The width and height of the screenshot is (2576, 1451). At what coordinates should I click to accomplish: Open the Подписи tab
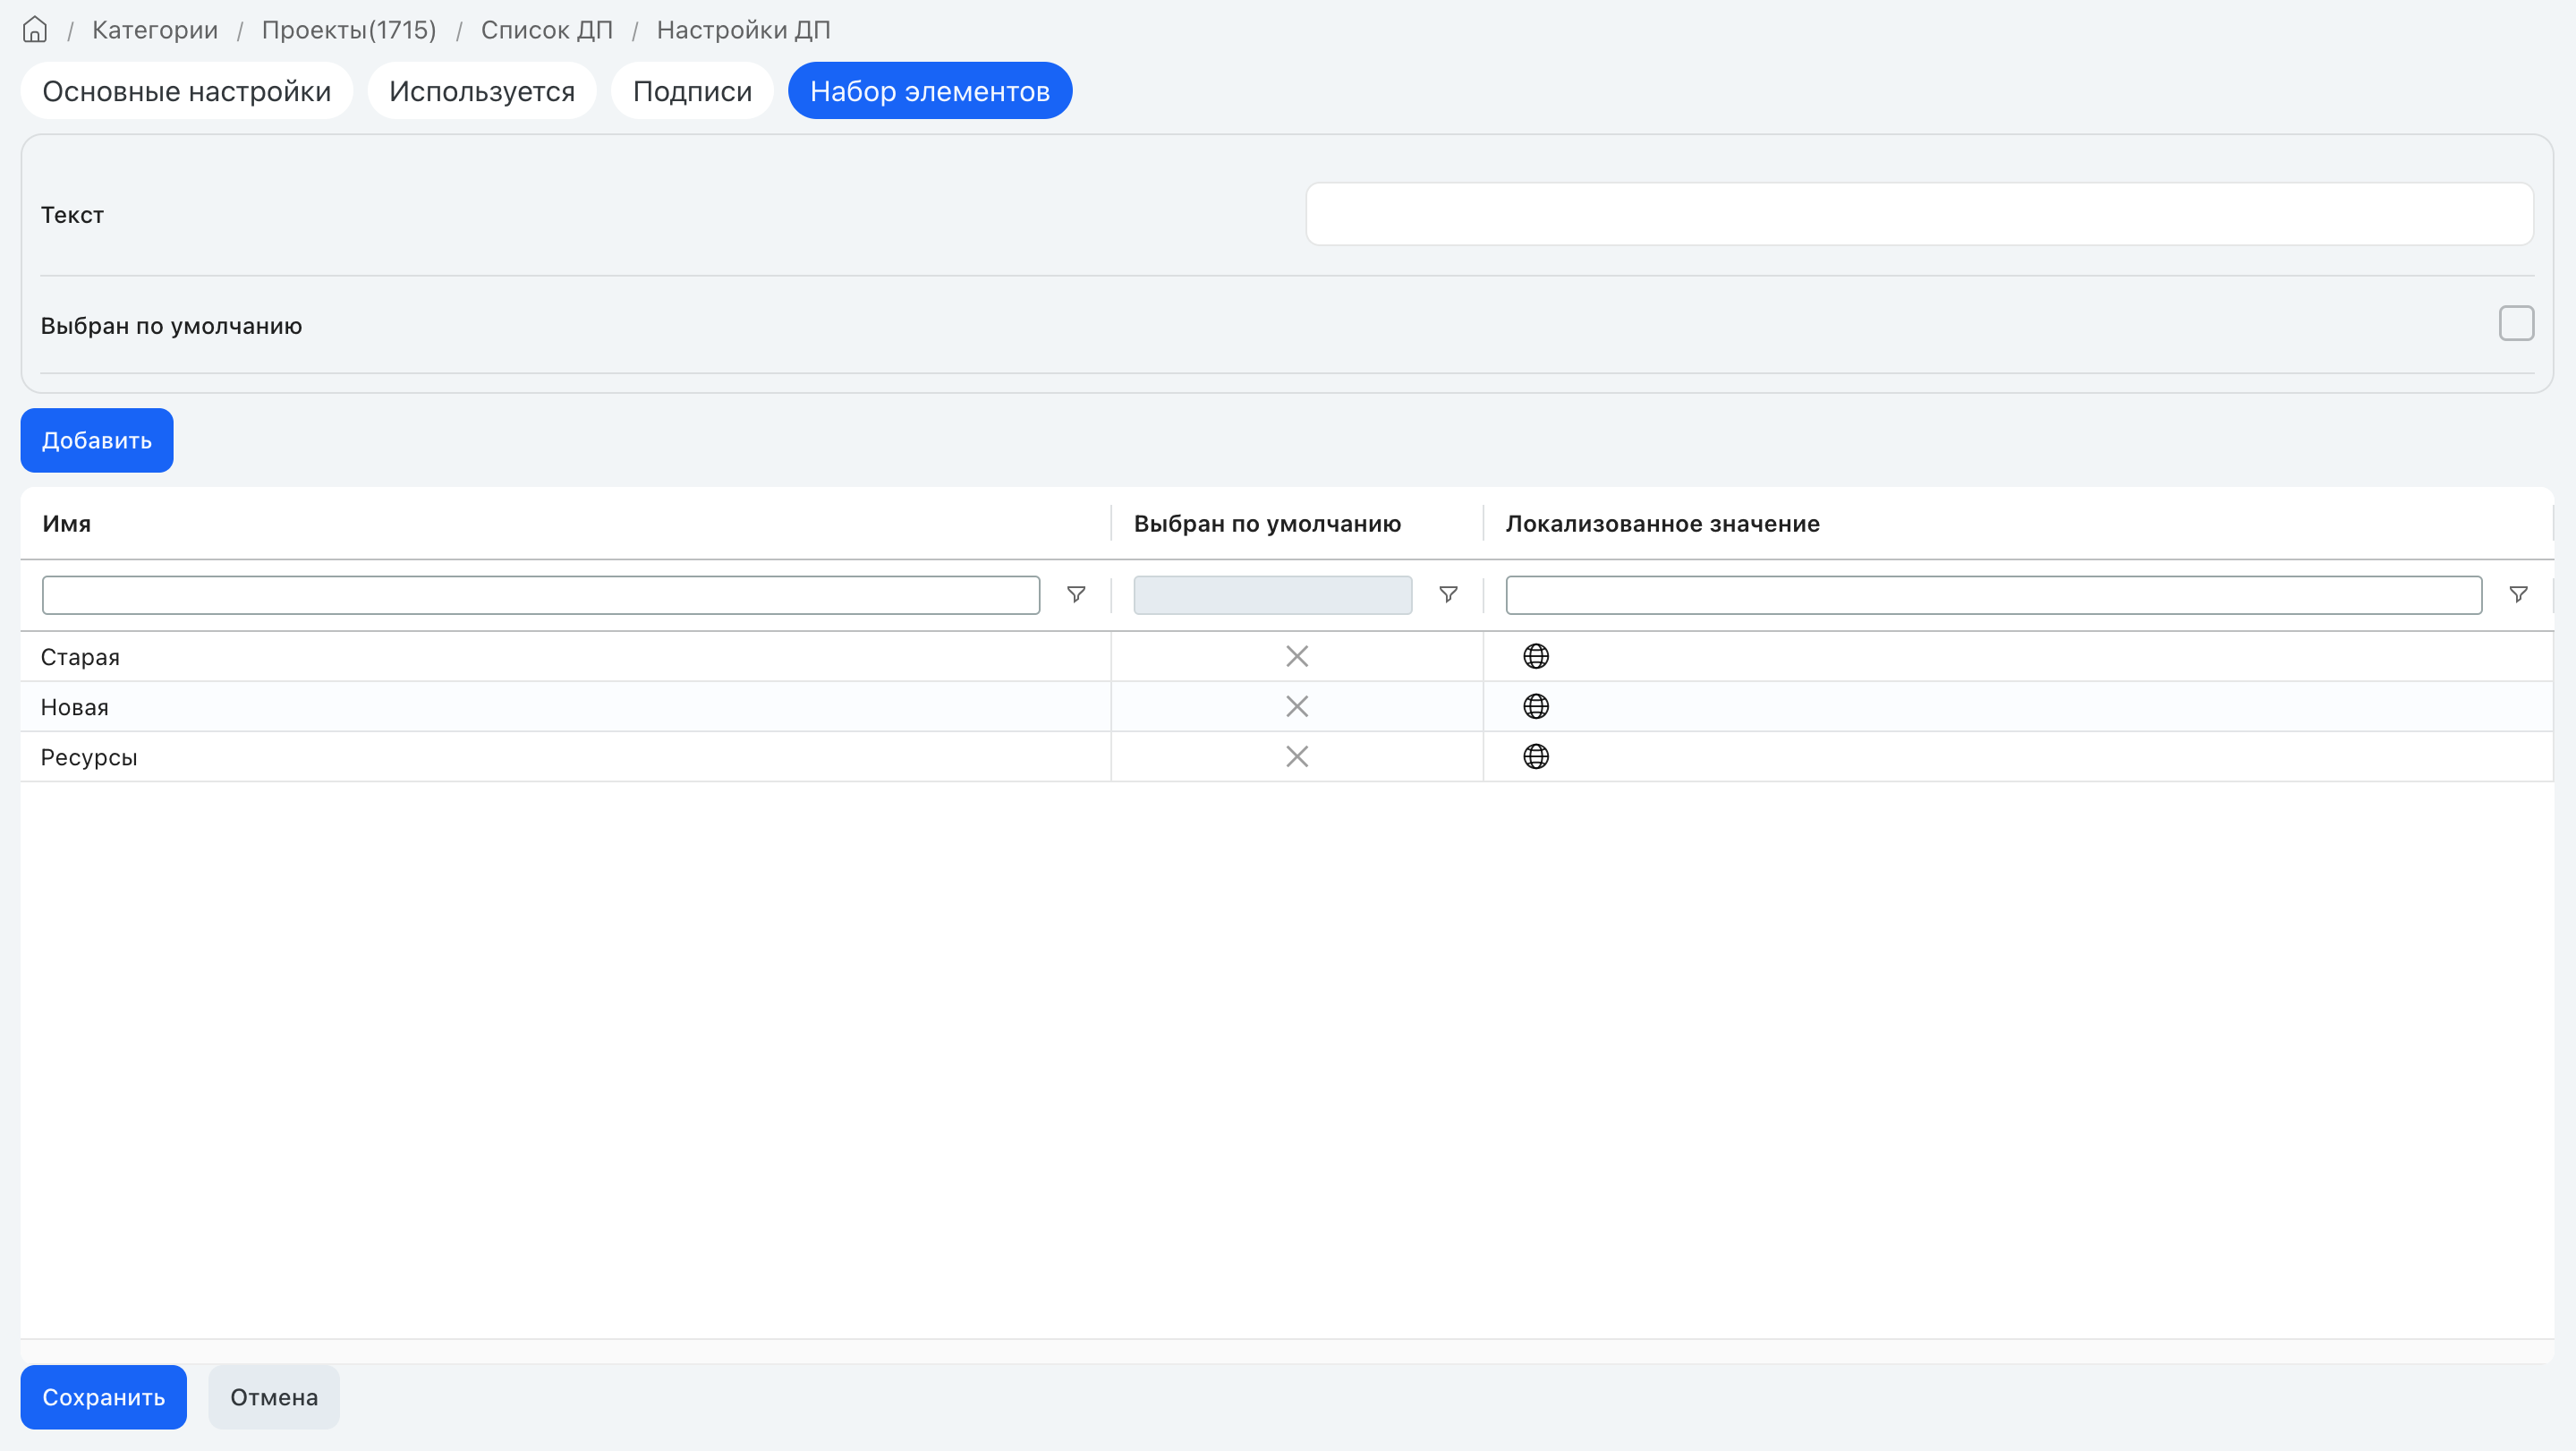(x=692, y=91)
